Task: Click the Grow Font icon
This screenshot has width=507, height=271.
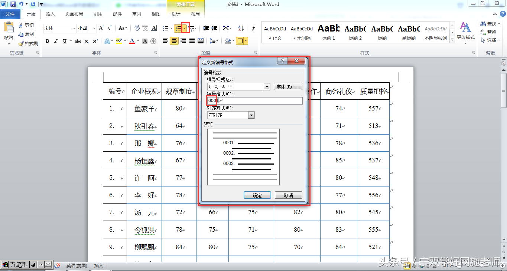Action: click(x=101, y=28)
